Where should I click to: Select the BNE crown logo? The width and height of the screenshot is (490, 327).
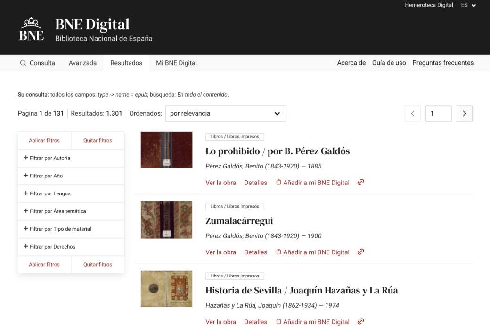[x=31, y=28]
